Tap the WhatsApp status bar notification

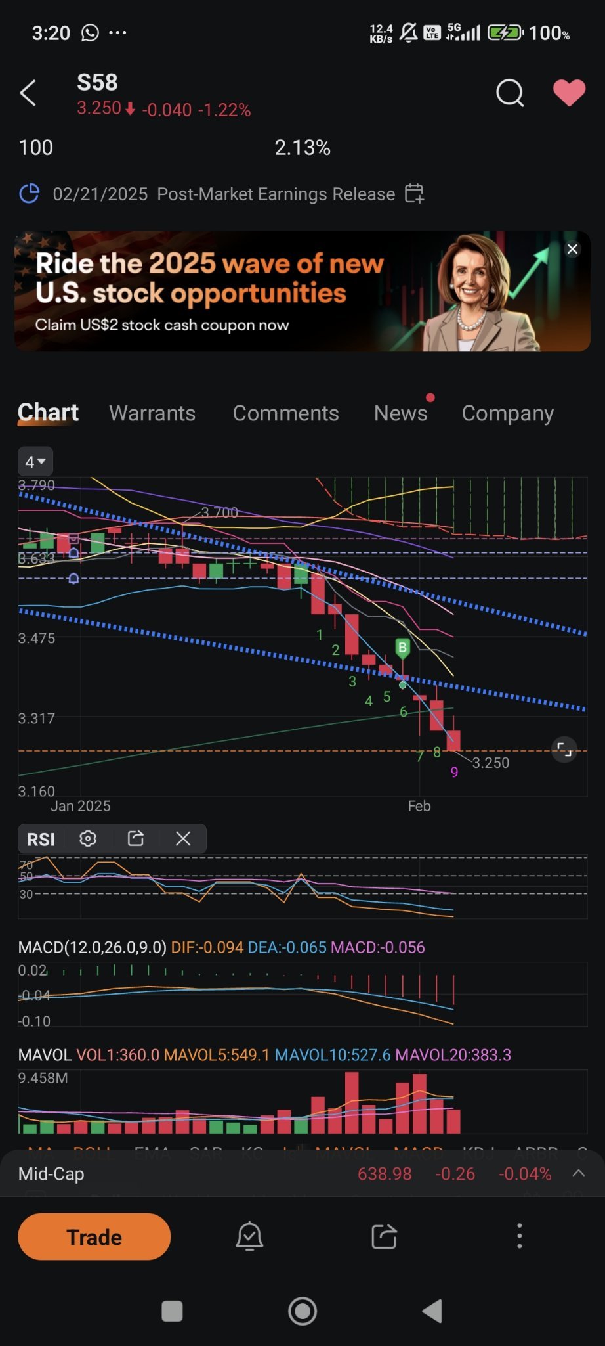pyautogui.click(x=90, y=33)
